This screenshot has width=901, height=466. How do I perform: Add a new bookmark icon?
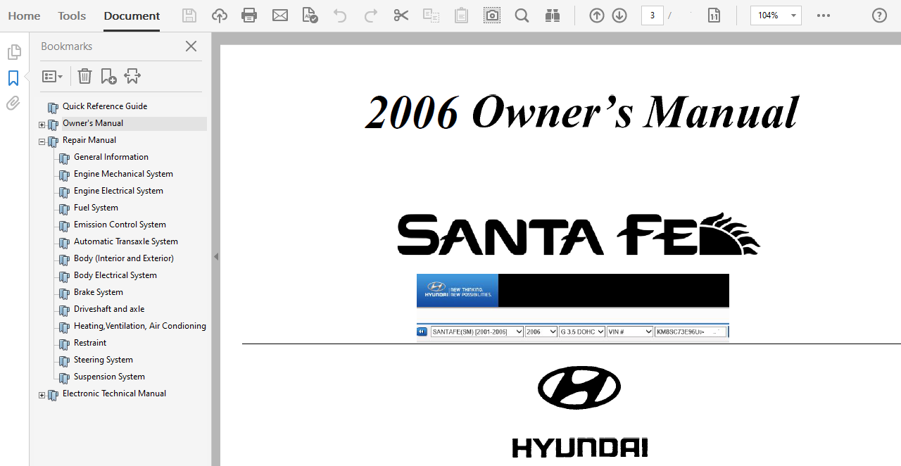coord(108,76)
